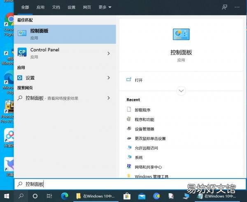Click the CP Control Panel app icon
This screenshot has width=247, height=202.
(x=22, y=52)
